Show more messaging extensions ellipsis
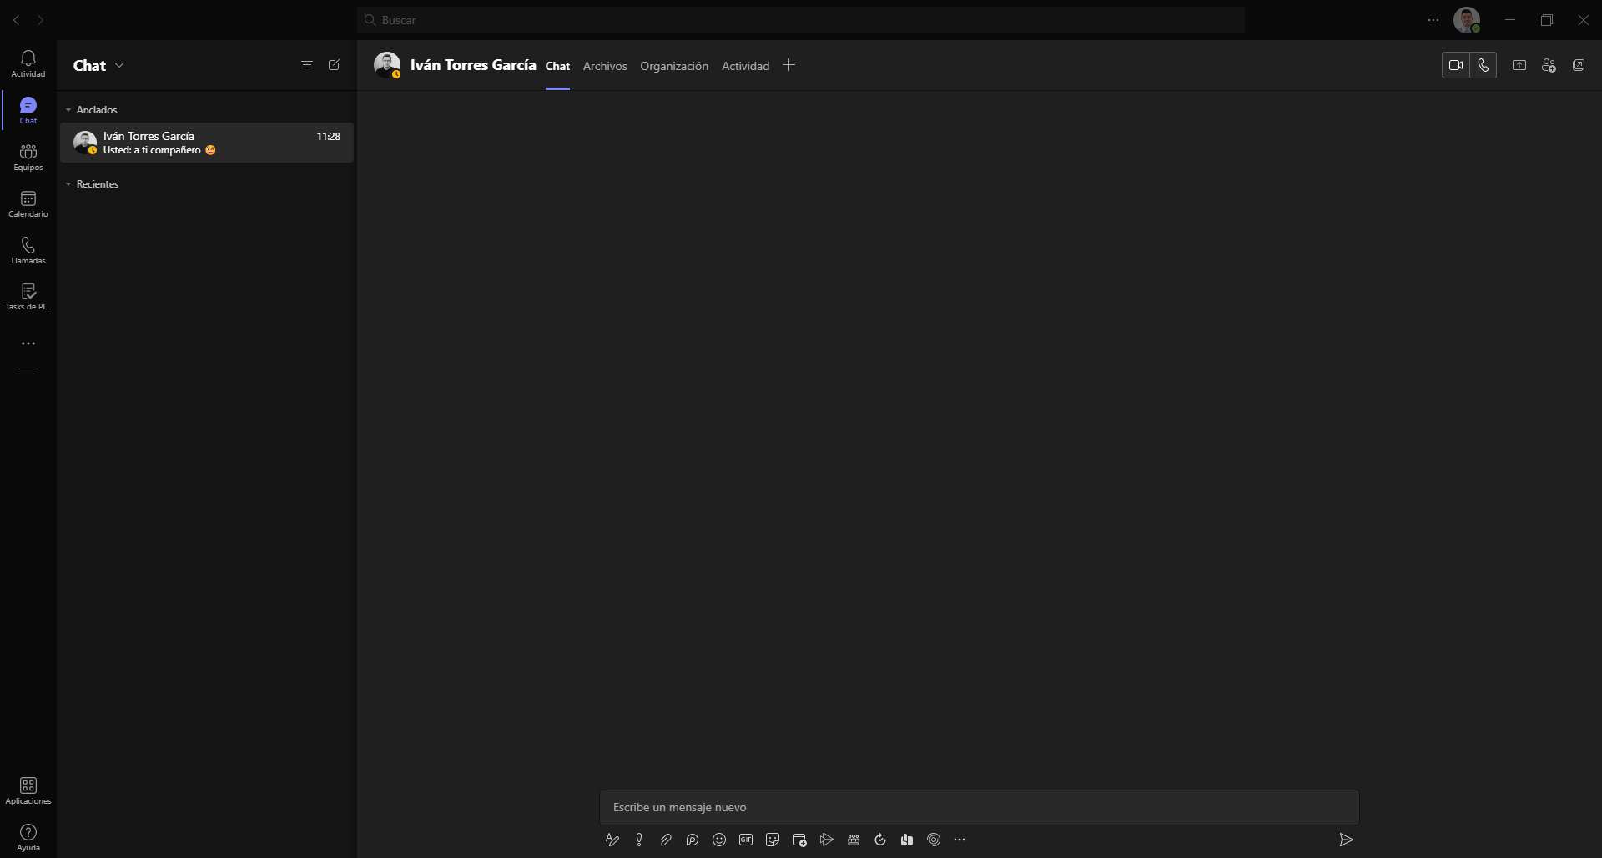 [x=960, y=840]
